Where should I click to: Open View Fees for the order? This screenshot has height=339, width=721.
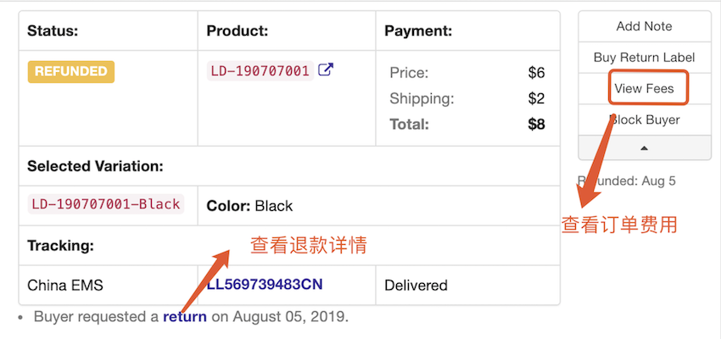(x=644, y=88)
